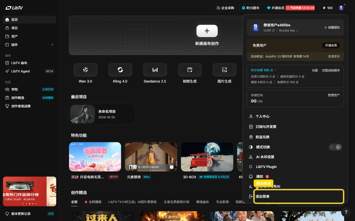Select the 王者无界剧场计划 tab
355x221 pixels.
pos(176,202)
